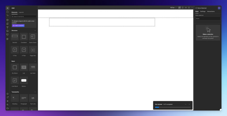Open the Settings tab
The height and width of the screenshot is (116, 227).
tap(203, 11)
